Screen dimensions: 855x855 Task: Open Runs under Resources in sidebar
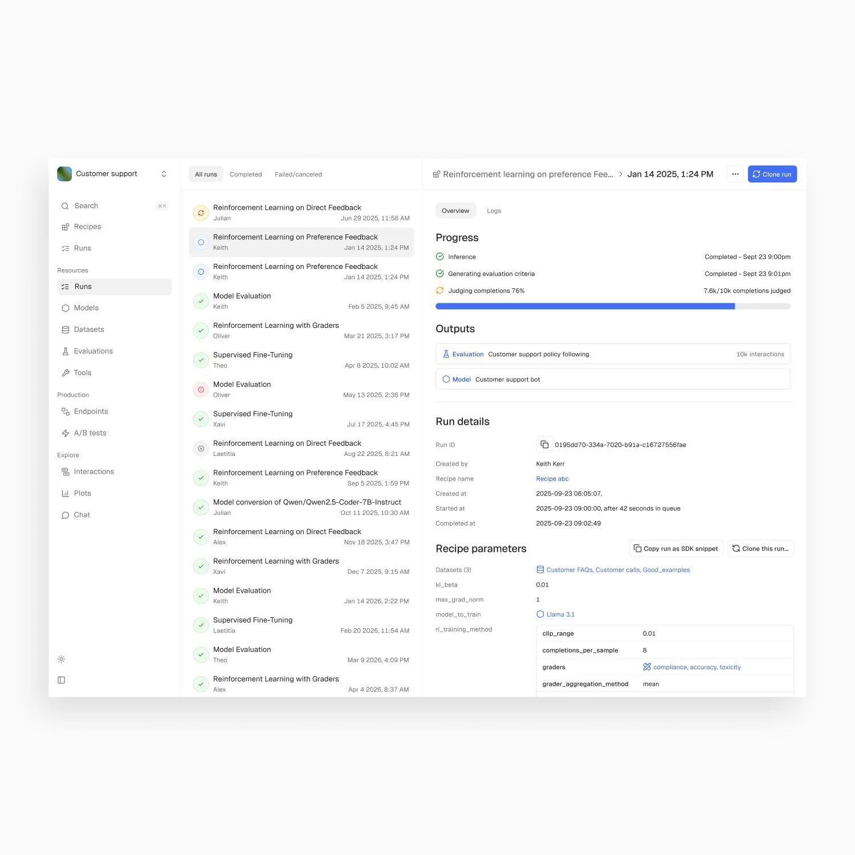click(x=114, y=287)
